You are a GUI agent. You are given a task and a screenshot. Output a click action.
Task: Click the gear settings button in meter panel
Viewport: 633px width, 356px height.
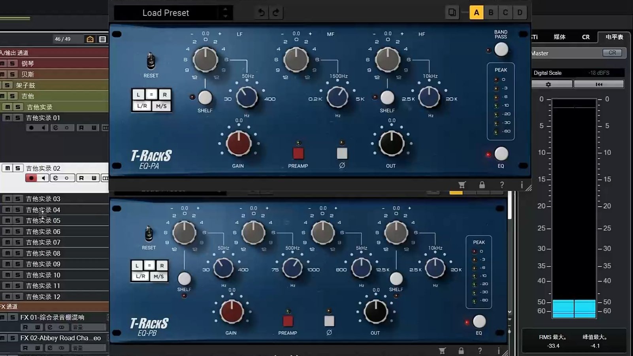coord(548,84)
